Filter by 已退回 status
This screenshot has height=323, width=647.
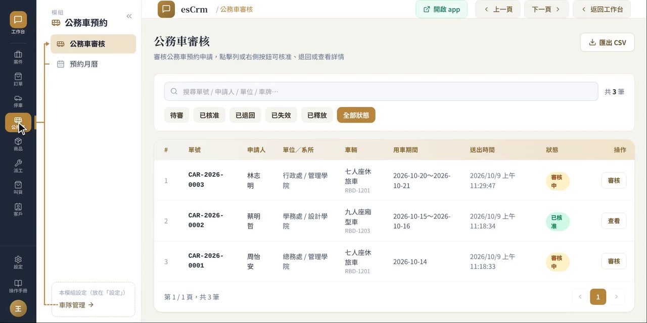245,115
